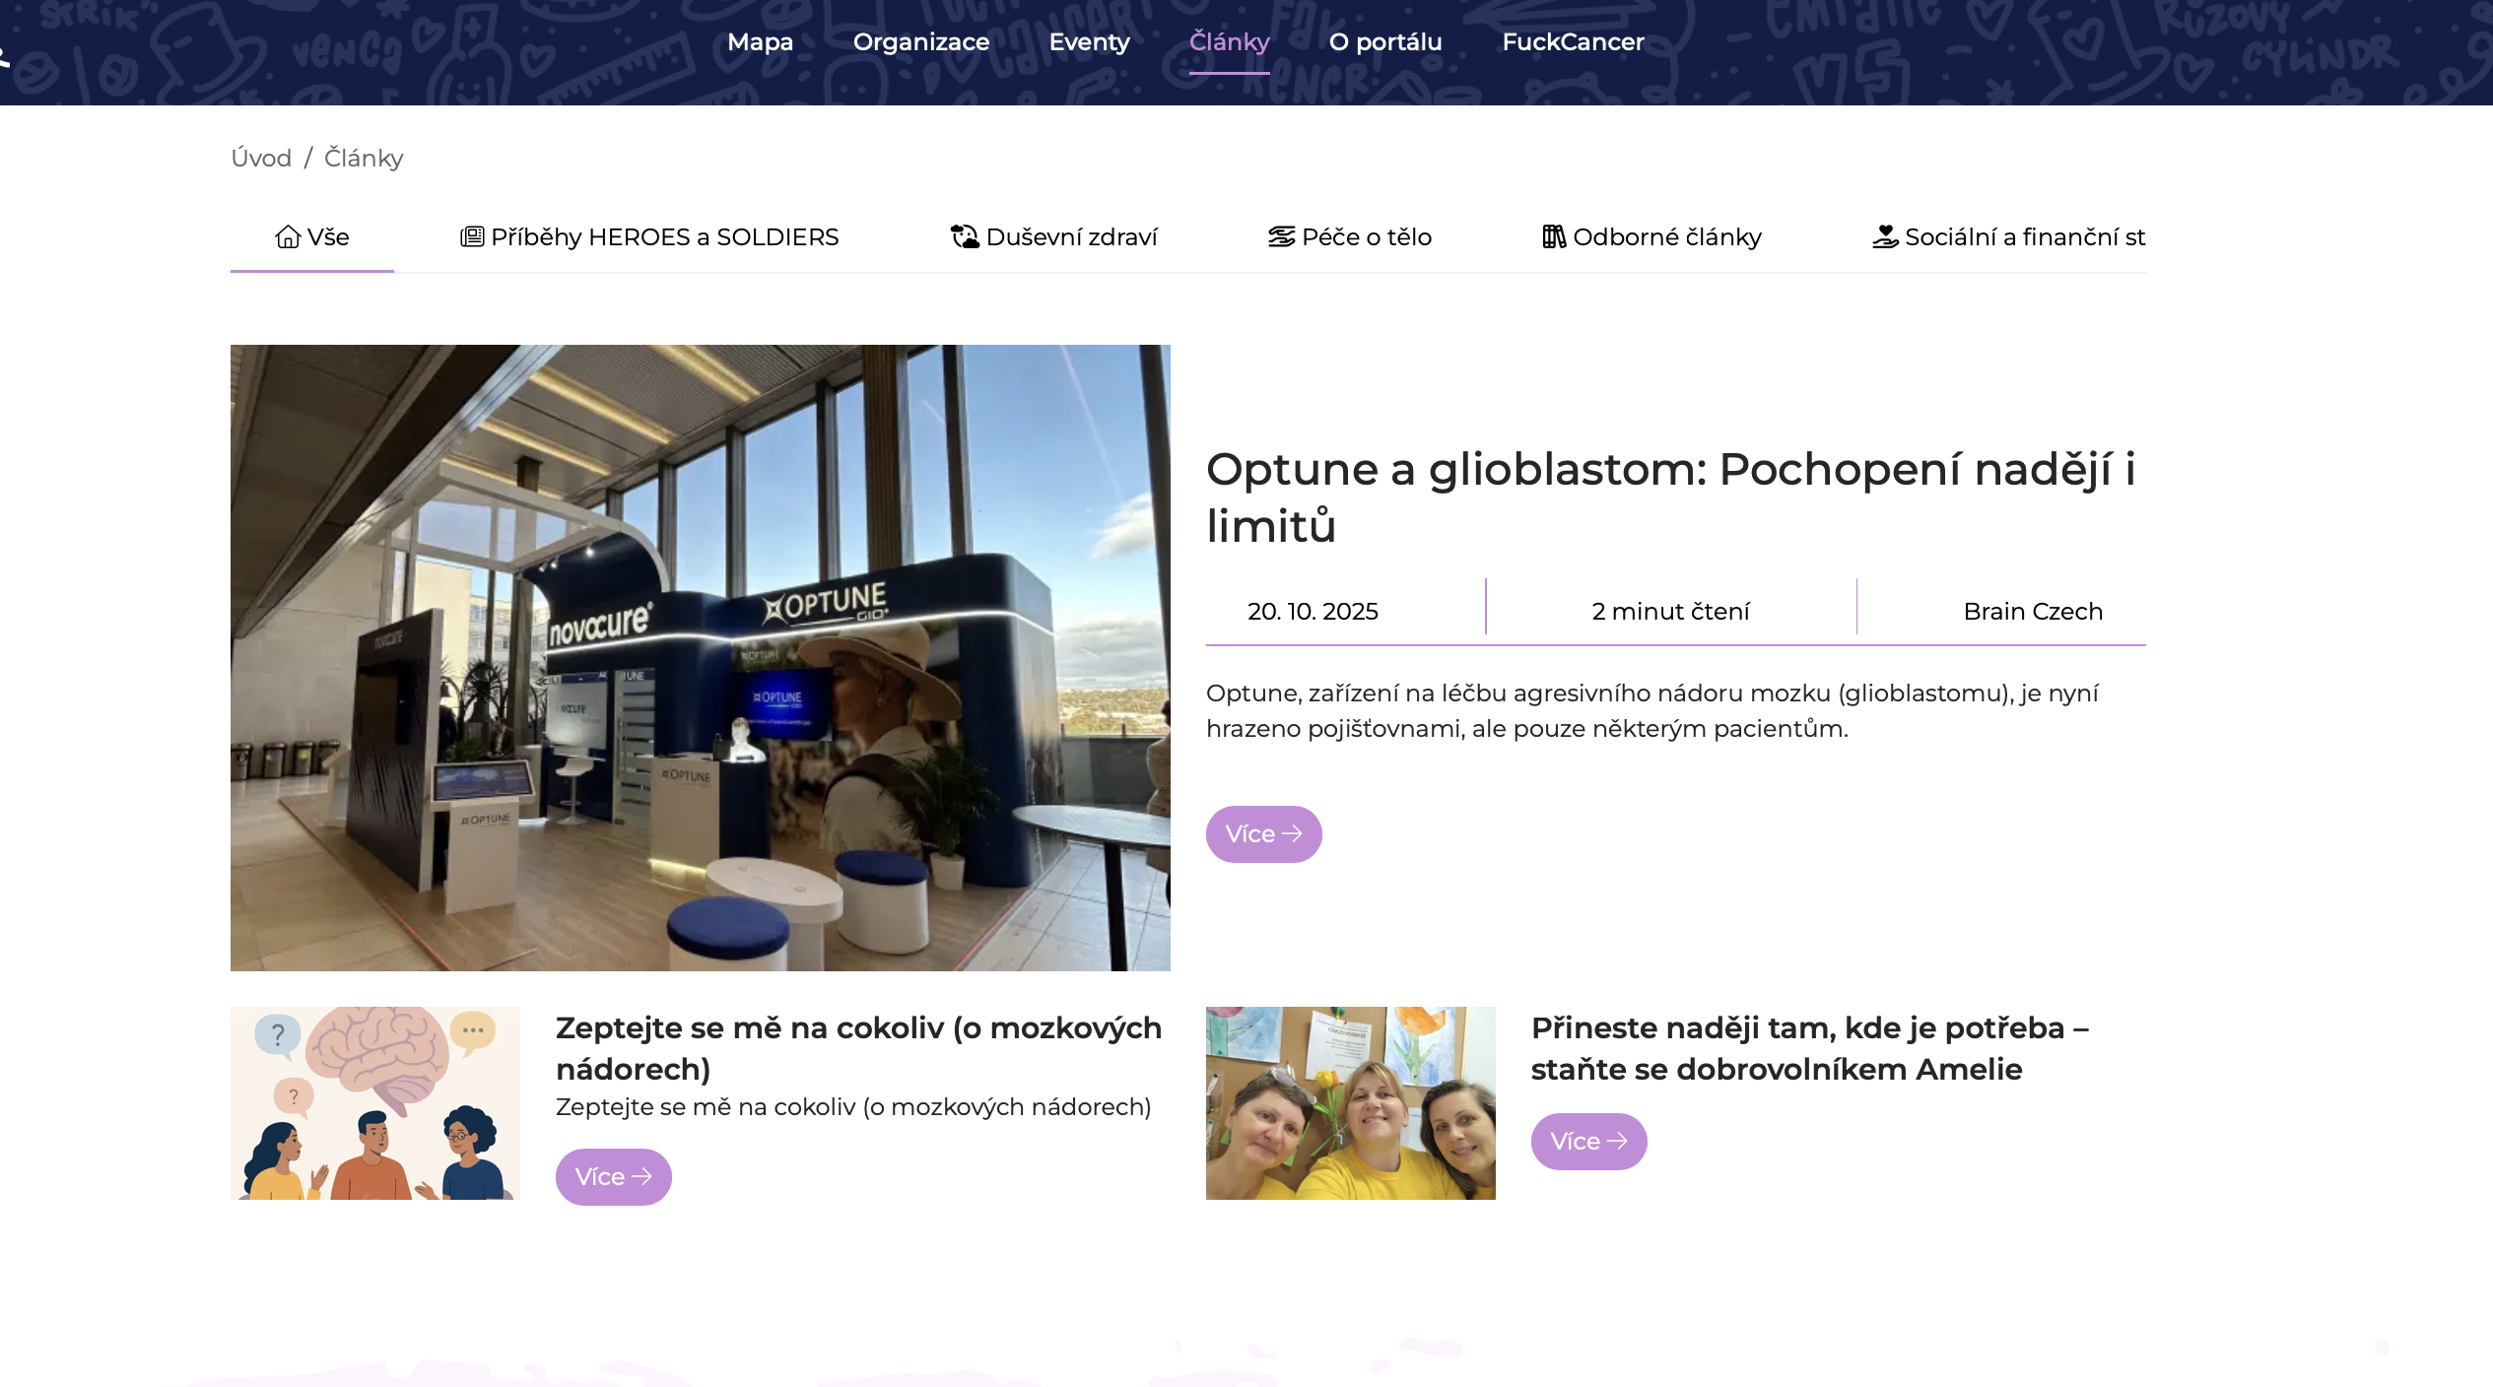Image resolution: width=2493 pixels, height=1387 pixels.
Task: Open the O portálu menu item
Action: [1384, 42]
